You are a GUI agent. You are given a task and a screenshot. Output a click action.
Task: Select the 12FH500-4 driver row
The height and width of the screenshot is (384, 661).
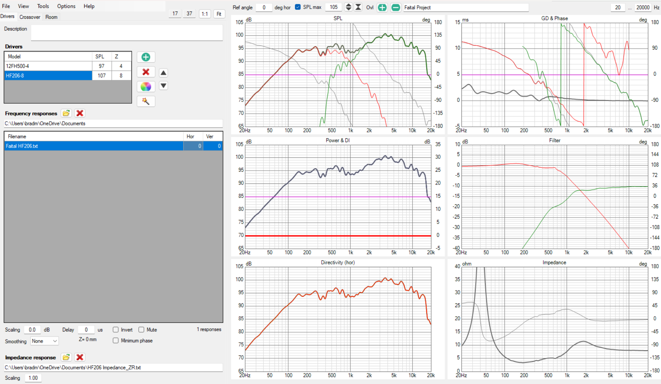(x=68, y=66)
